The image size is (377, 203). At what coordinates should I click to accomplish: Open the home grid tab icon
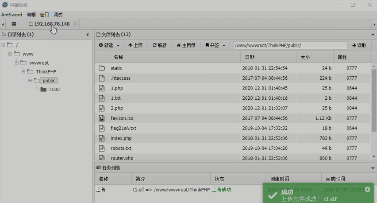coord(14,24)
